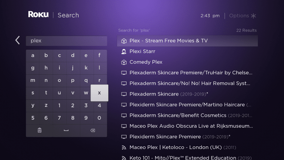Click the backspace delete icon
Screen dimensions: 284x160
[93, 130]
